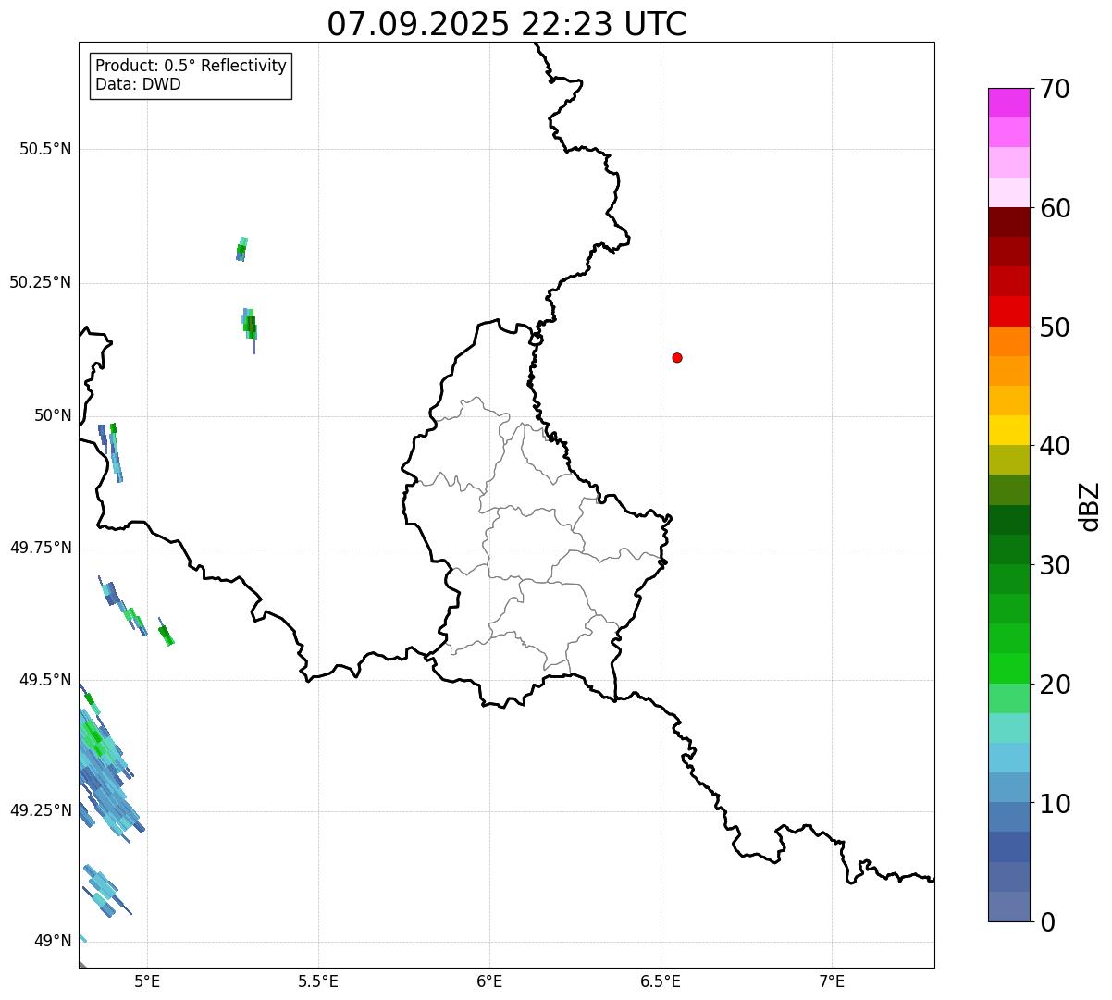The width and height of the screenshot is (1112, 1000).
Task: Click the 20 colorbar tick label
Action: pos(1056,685)
